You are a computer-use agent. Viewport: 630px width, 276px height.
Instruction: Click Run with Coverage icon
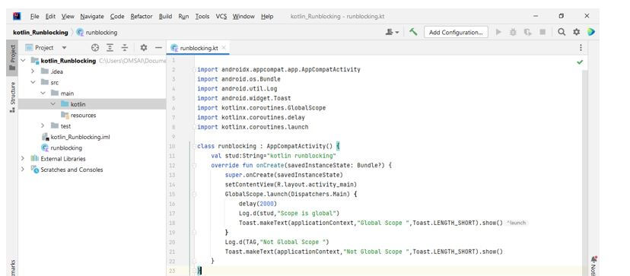coord(527,32)
